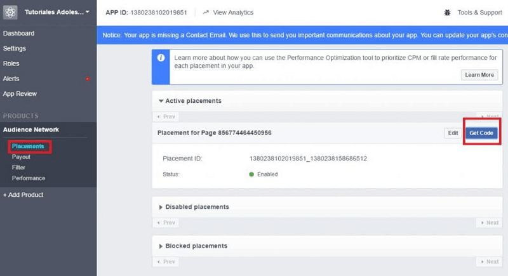This screenshot has width=508, height=276.
Task: Click the app atom logo icon
Action: point(10,12)
